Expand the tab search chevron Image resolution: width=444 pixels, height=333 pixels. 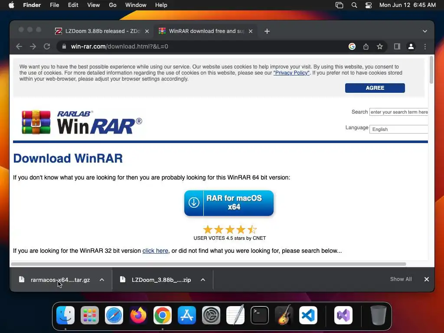[x=425, y=31]
